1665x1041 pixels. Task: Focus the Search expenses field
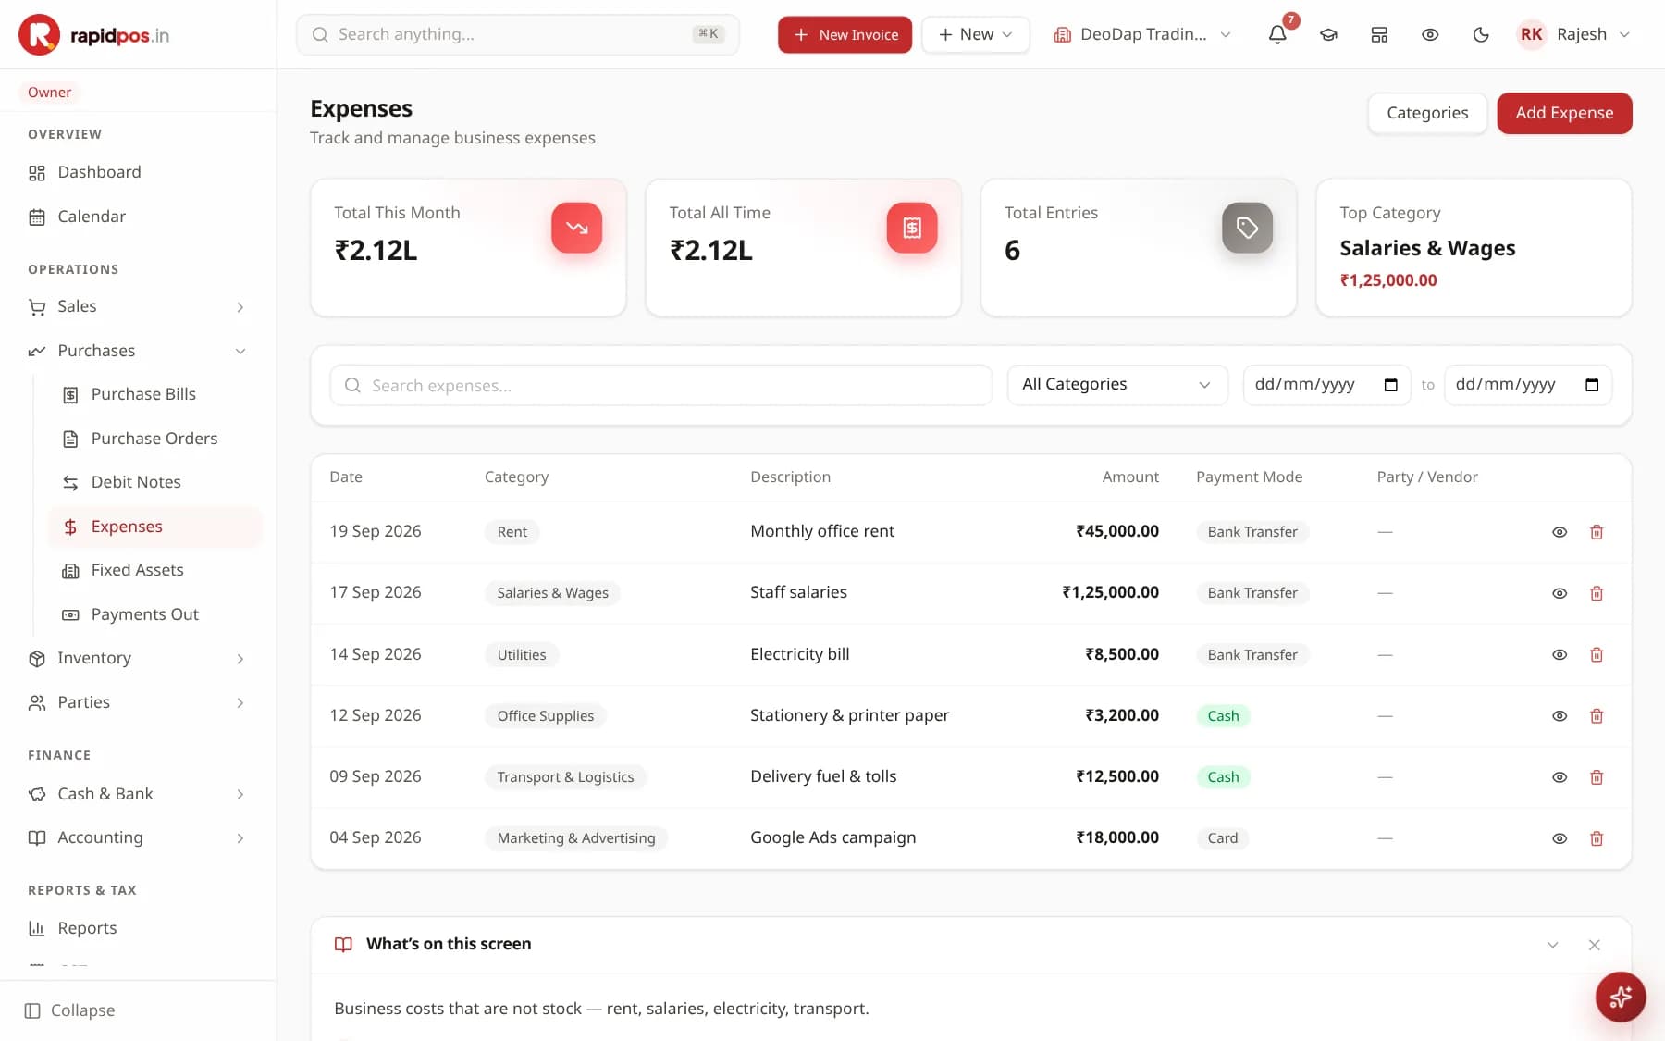point(660,385)
